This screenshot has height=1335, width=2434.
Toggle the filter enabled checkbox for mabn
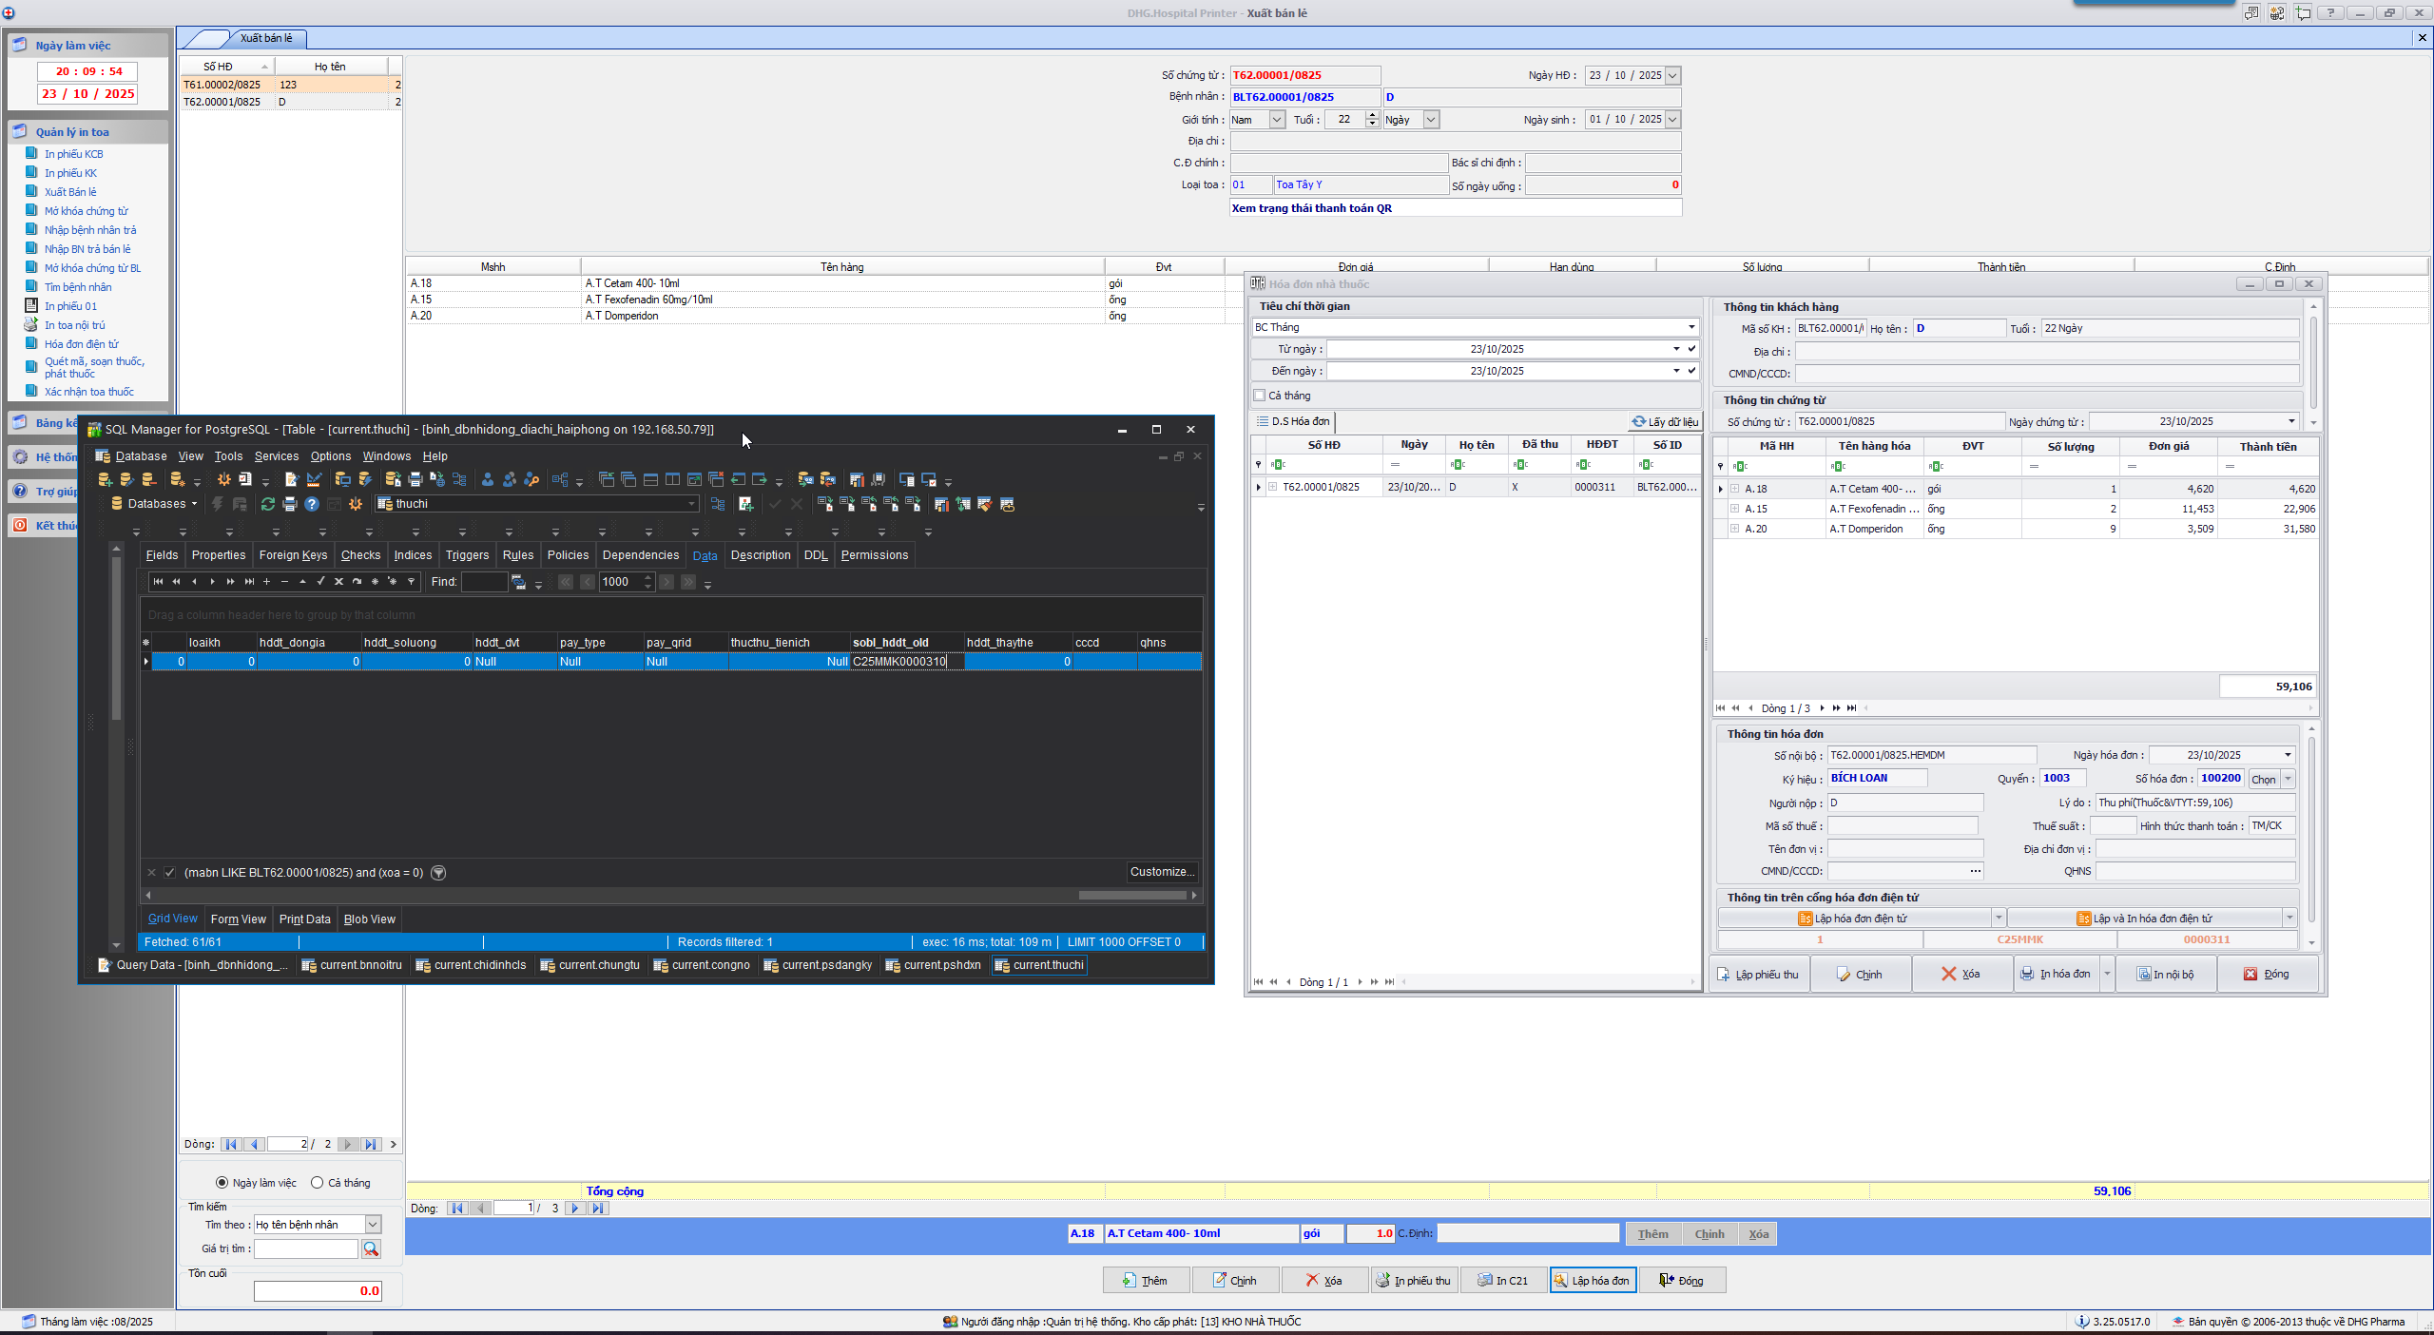click(x=170, y=872)
